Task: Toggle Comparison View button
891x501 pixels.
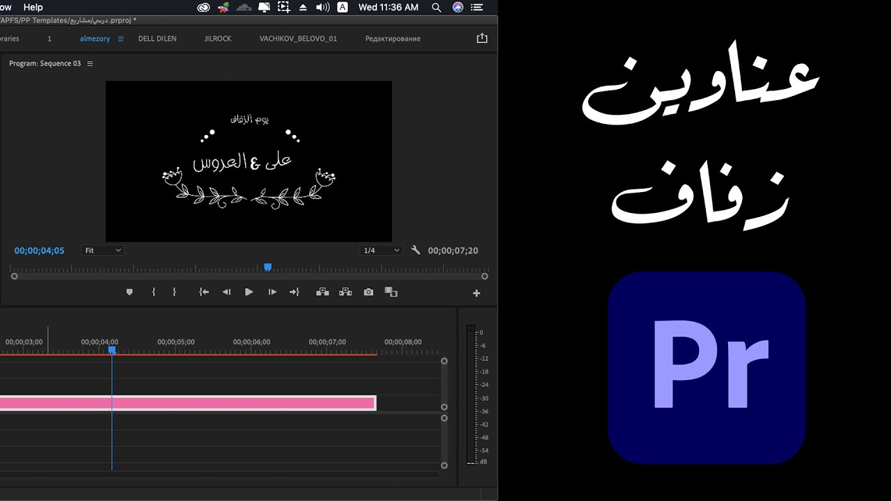Action: tap(391, 292)
